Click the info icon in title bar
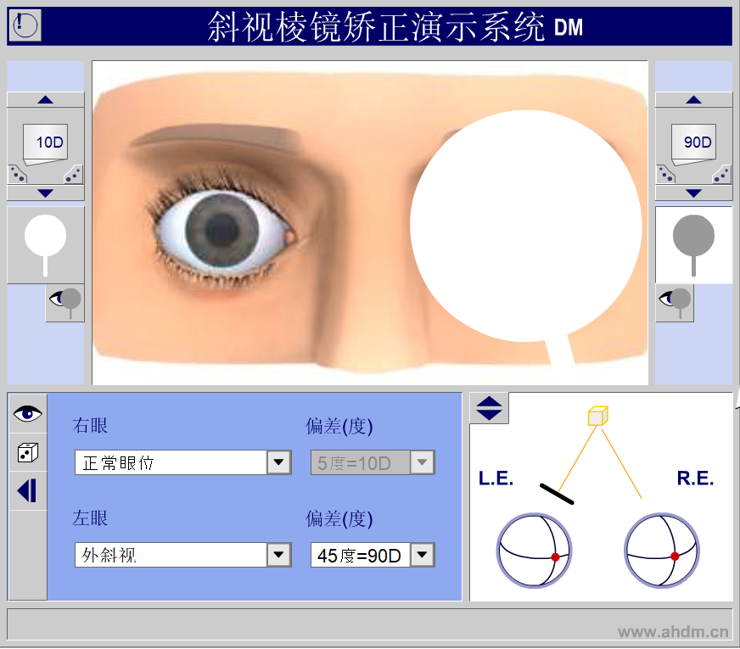The width and height of the screenshot is (740, 649). [25, 25]
